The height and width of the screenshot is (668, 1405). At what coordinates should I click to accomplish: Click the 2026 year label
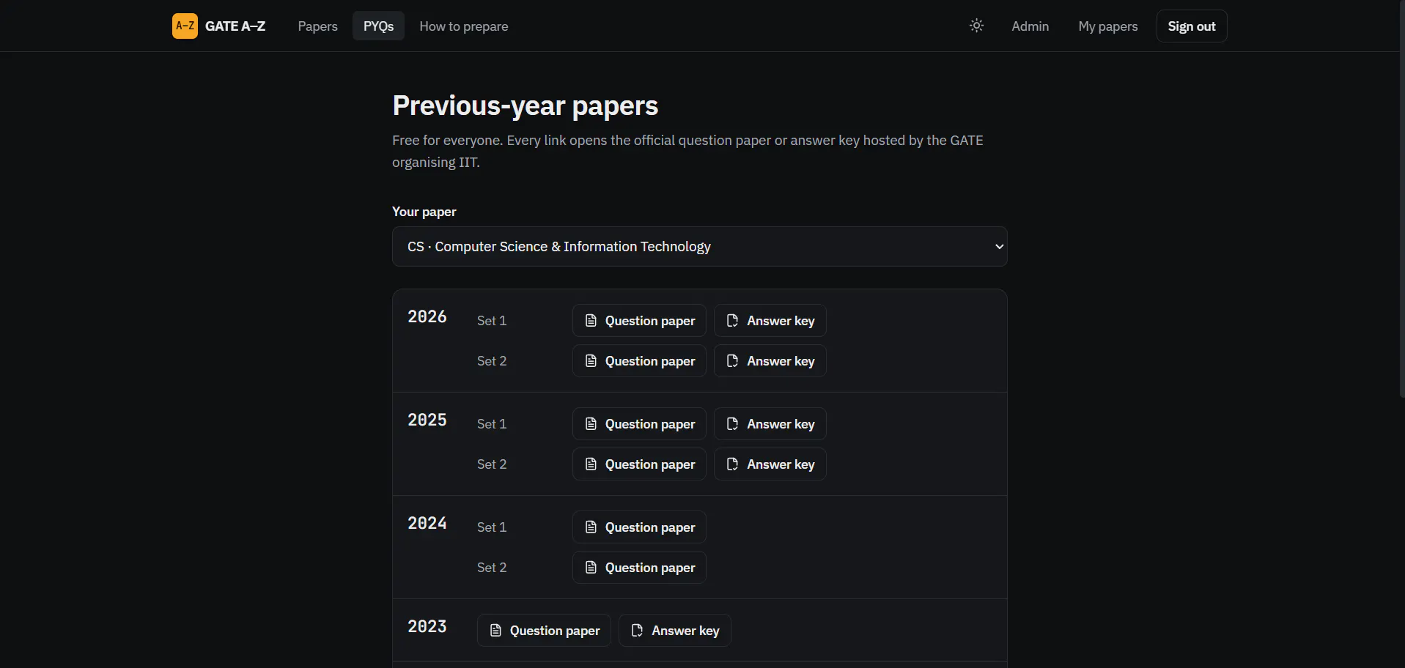tap(427, 316)
